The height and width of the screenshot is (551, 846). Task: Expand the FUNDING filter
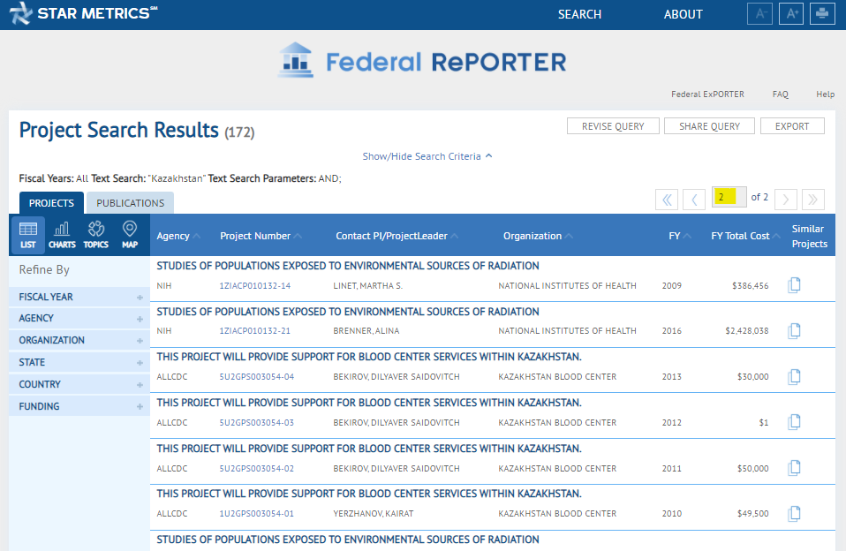click(79, 406)
